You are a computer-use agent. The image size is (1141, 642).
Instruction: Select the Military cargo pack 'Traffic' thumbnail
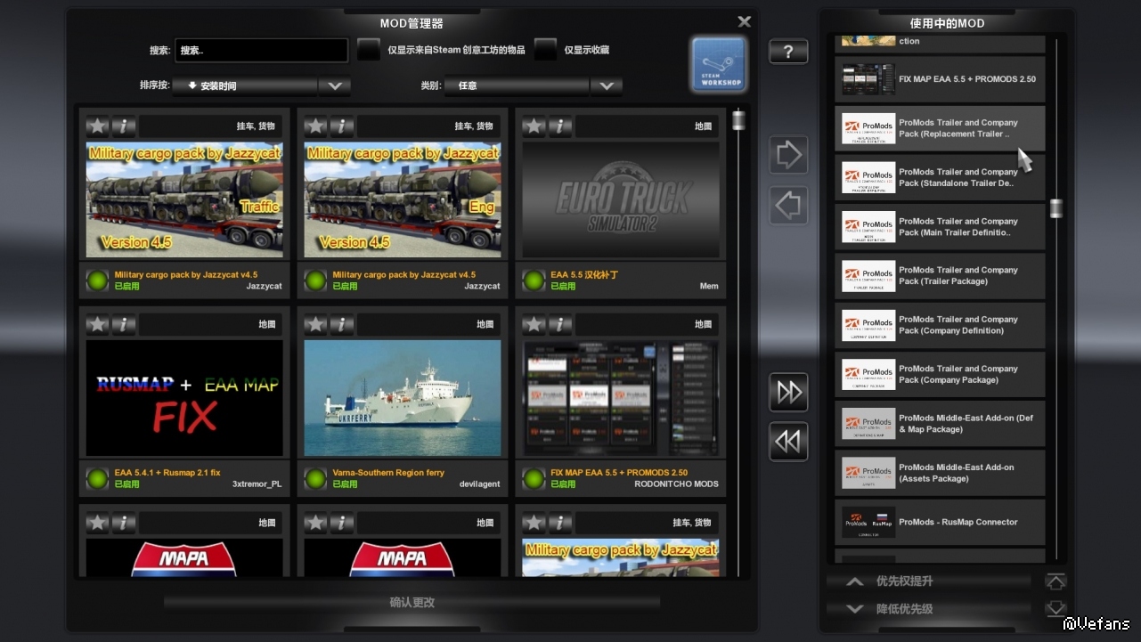(x=184, y=200)
